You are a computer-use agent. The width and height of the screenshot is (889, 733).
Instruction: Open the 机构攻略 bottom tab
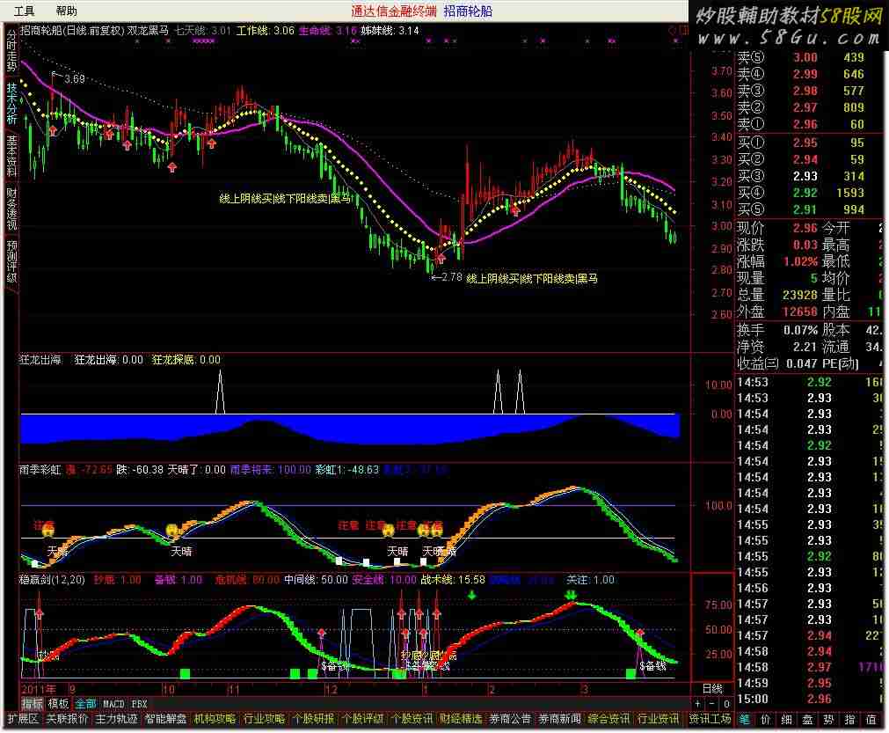[215, 719]
